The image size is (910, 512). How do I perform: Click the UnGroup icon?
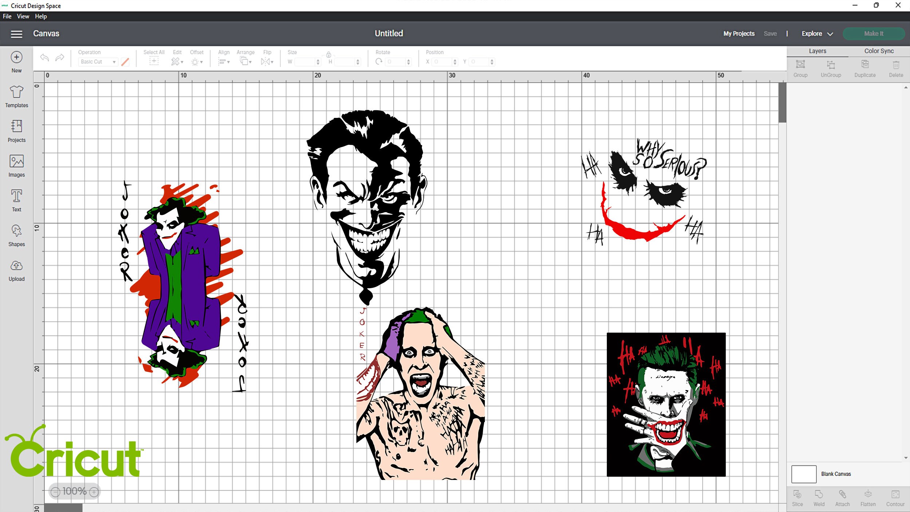click(831, 65)
